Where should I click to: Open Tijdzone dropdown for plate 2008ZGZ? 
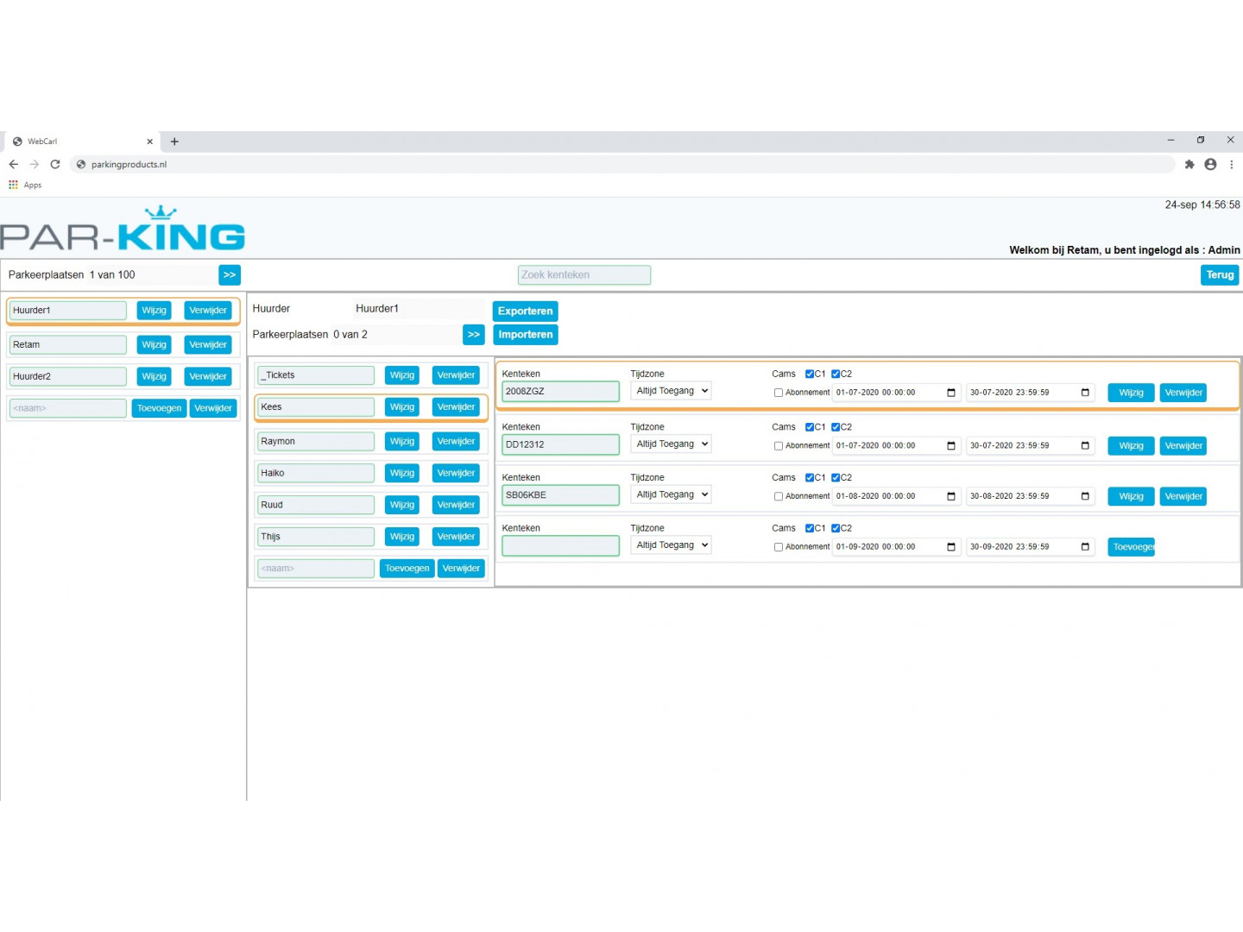coord(671,391)
